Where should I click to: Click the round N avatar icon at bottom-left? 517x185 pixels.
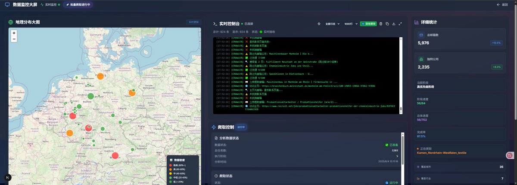[8, 177]
